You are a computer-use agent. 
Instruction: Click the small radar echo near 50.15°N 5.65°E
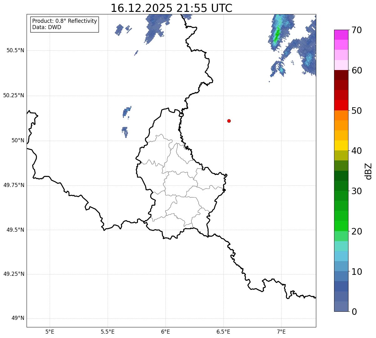pyautogui.click(x=126, y=112)
